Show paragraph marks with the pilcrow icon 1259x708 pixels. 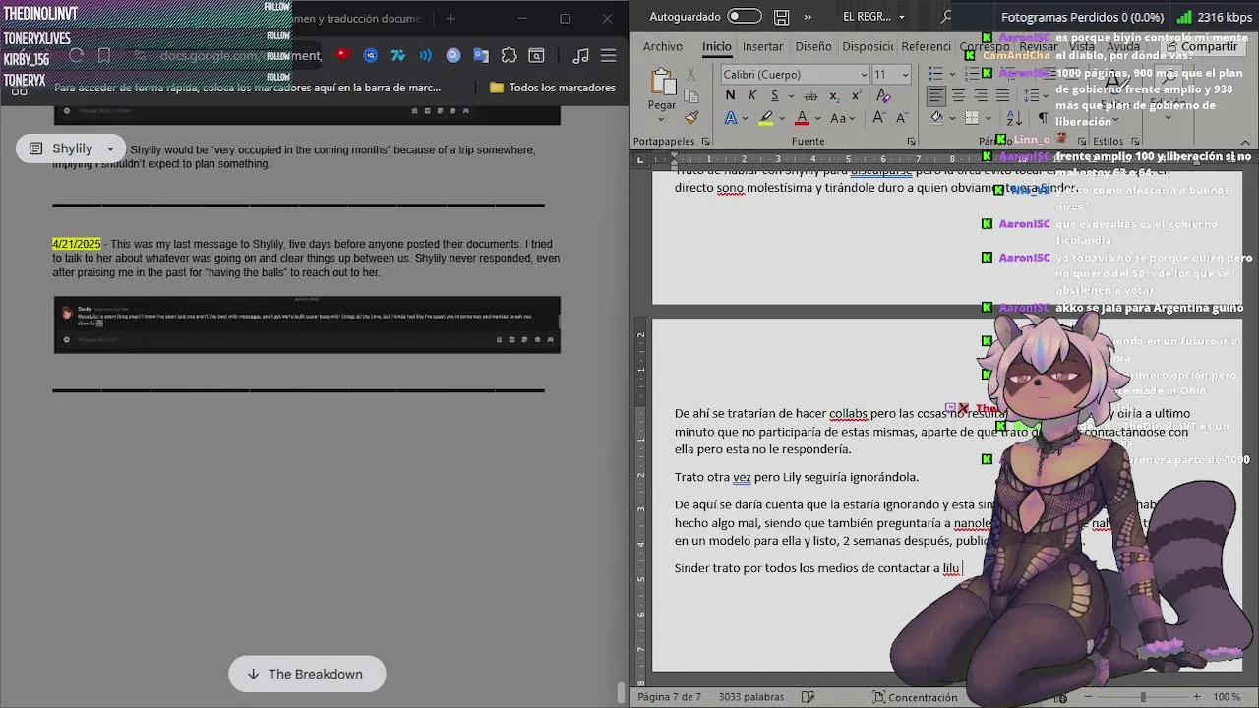(x=1044, y=118)
